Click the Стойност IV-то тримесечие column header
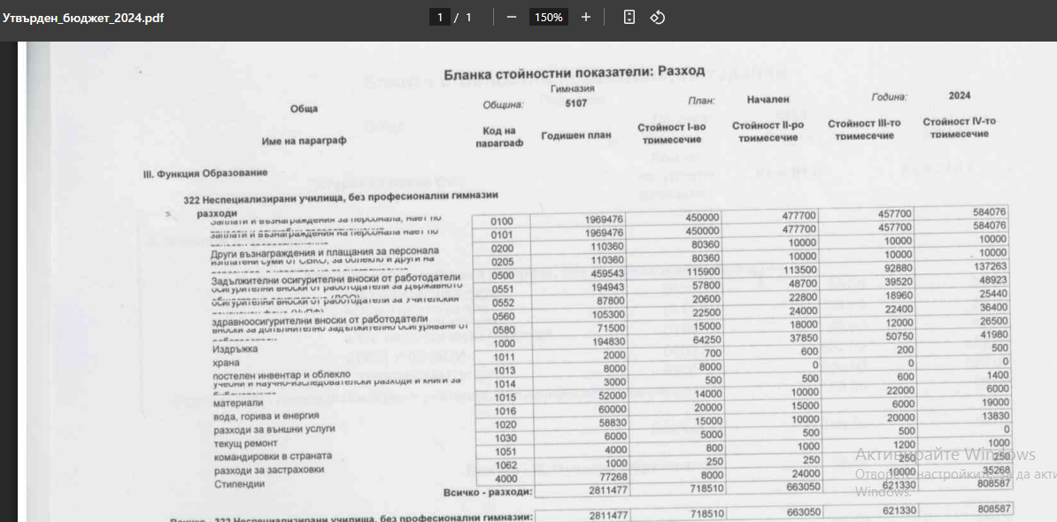Viewport: 1057px width, 522px height. 960,127
